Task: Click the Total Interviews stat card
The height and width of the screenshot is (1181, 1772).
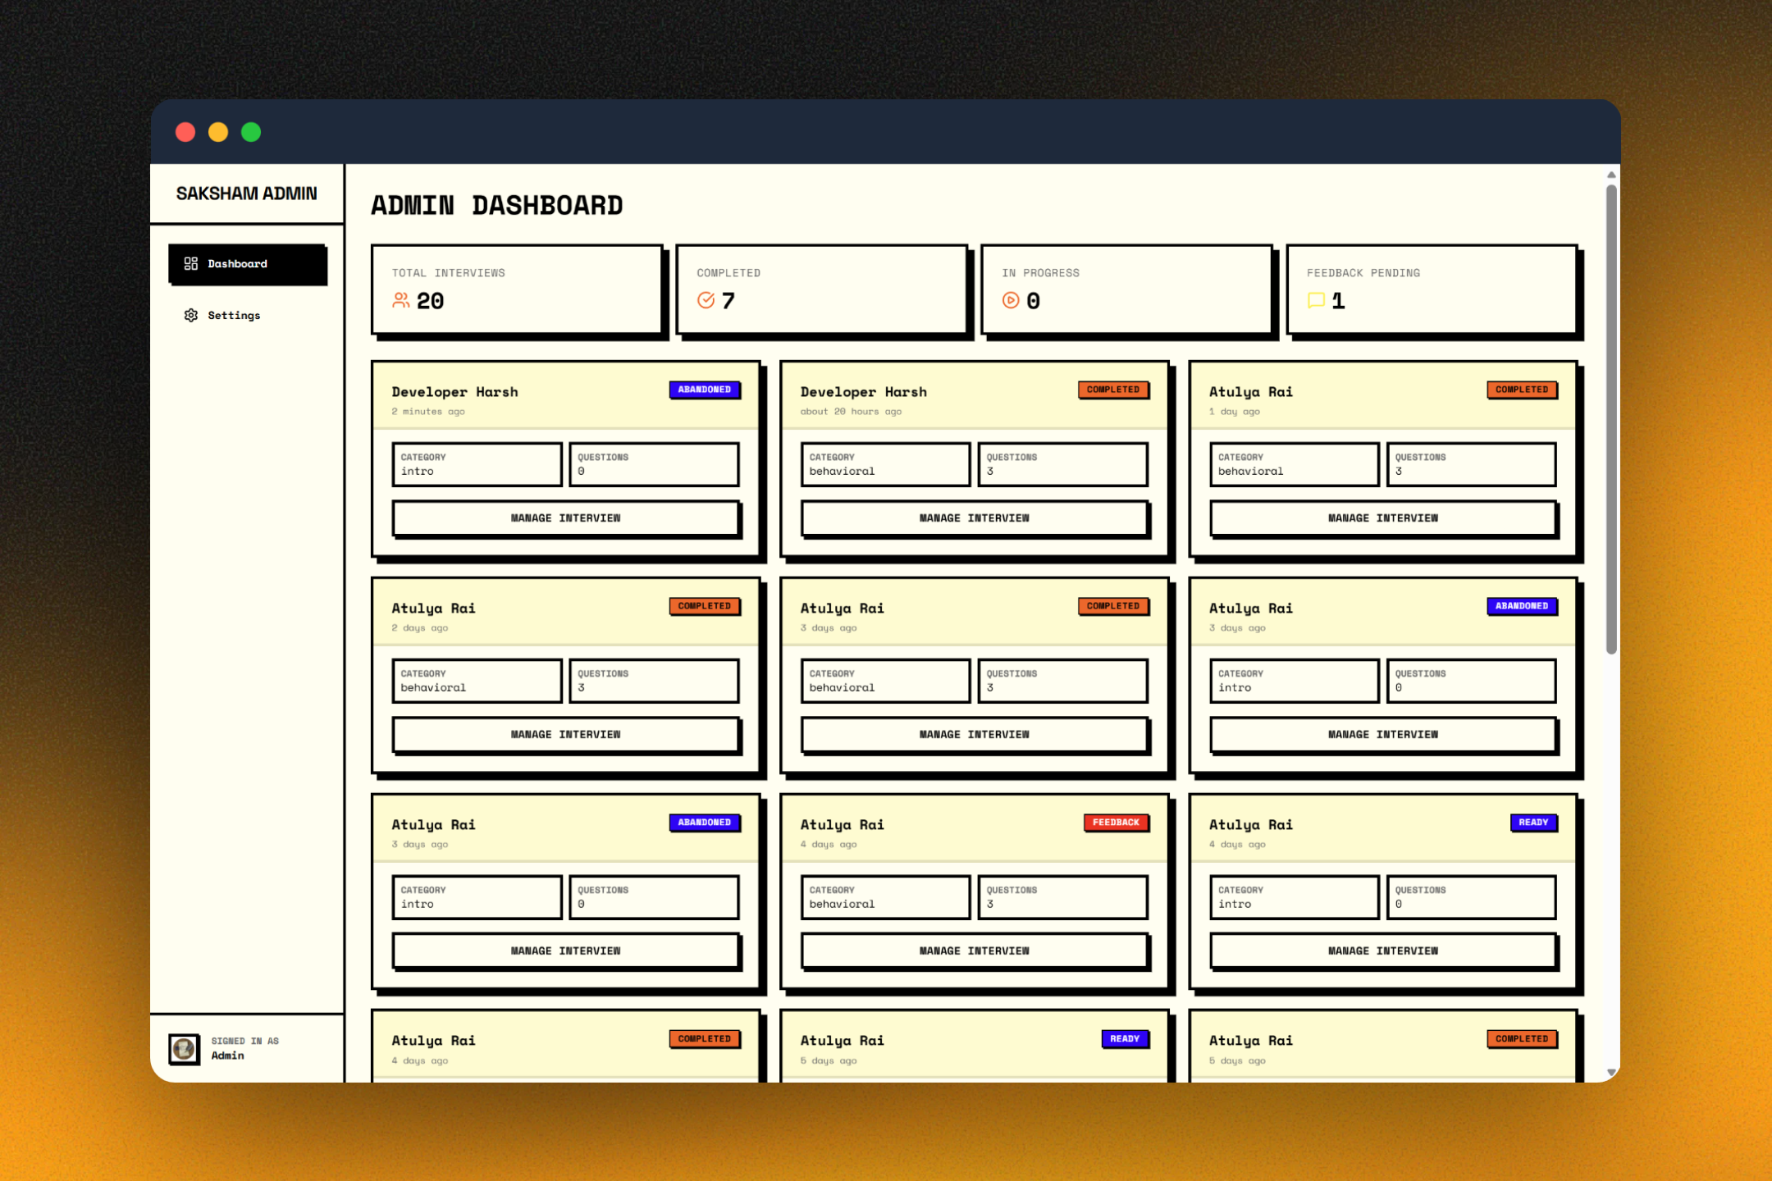Action: coord(516,289)
